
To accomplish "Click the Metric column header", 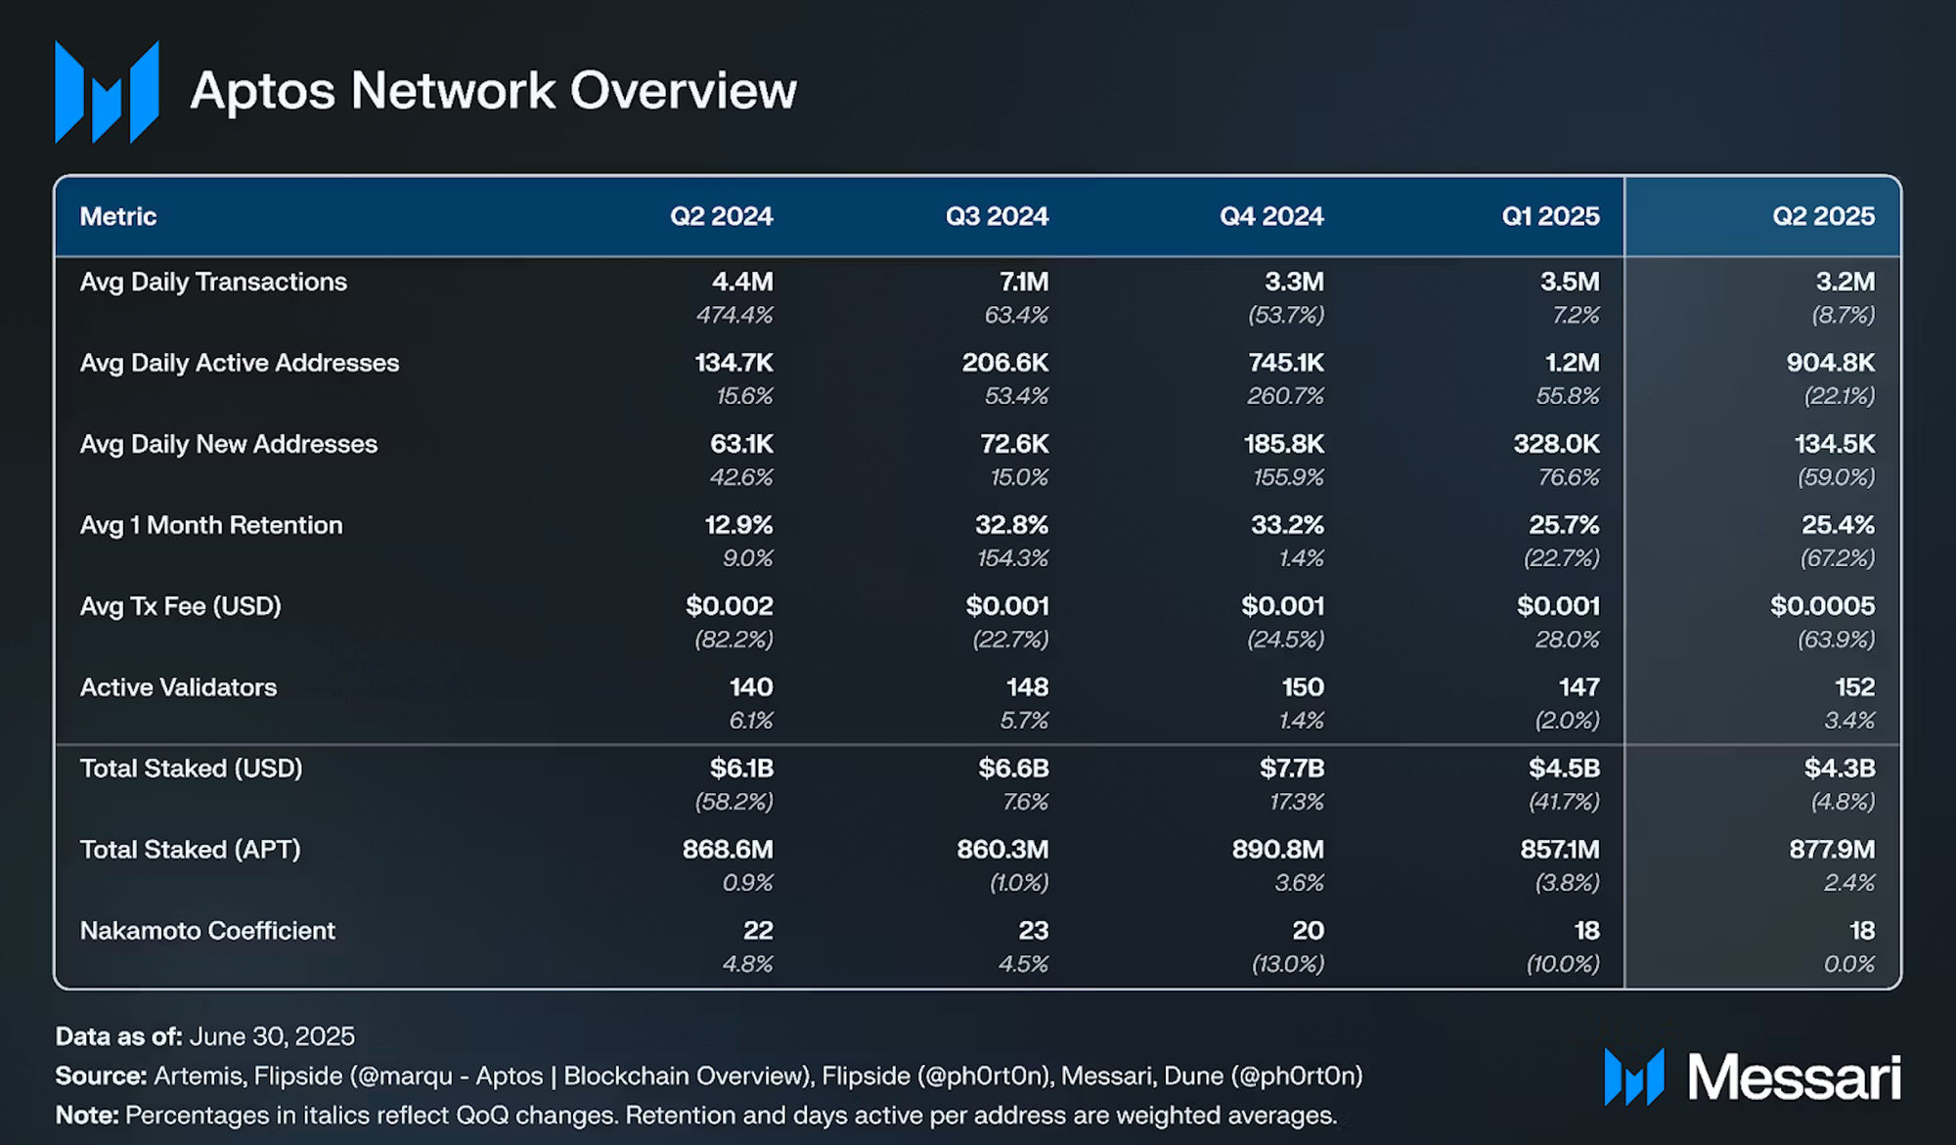I will 117,216.
